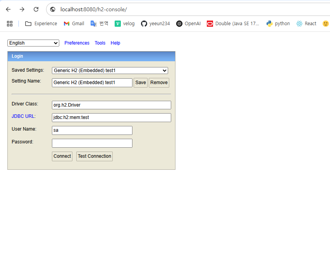Click the Setting Name: label

[26, 81]
